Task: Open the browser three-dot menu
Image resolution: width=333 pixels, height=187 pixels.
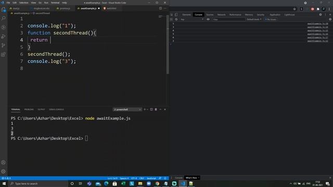Action: (329, 9)
